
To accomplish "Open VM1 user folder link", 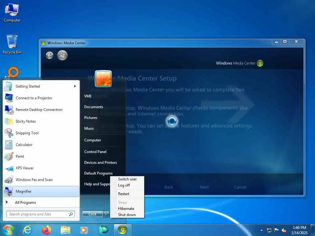I will pos(88,96).
